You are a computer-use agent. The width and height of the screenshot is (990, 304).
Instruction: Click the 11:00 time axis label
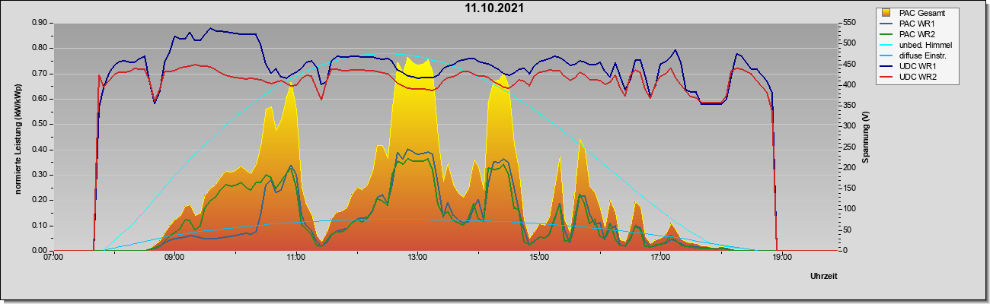[296, 258]
